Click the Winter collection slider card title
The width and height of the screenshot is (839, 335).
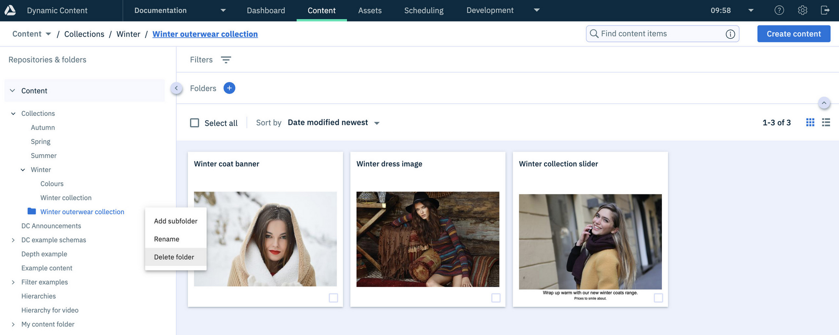(558, 164)
